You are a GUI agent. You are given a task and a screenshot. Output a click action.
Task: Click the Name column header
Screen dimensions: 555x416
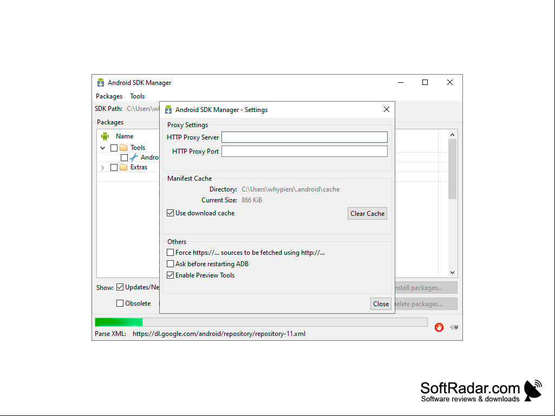click(125, 136)
